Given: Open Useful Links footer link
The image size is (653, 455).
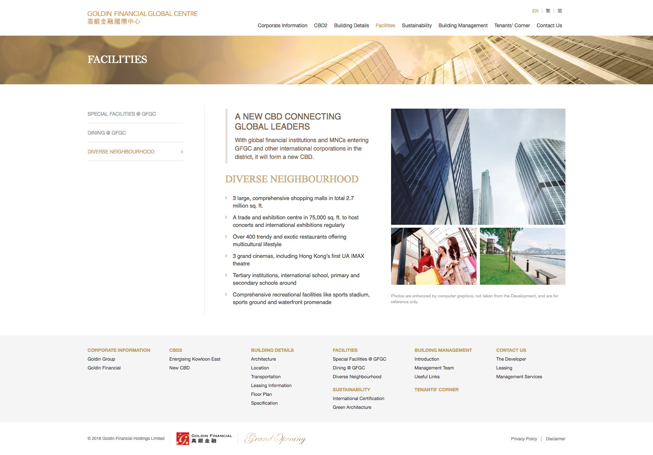Looking at the screenshot, I should pos(427,377).
